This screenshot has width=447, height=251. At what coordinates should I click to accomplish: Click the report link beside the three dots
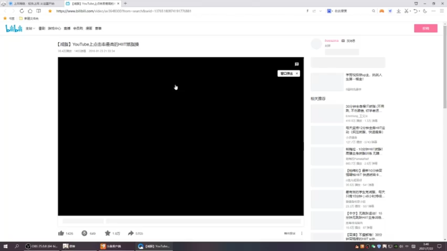point(289,233)
